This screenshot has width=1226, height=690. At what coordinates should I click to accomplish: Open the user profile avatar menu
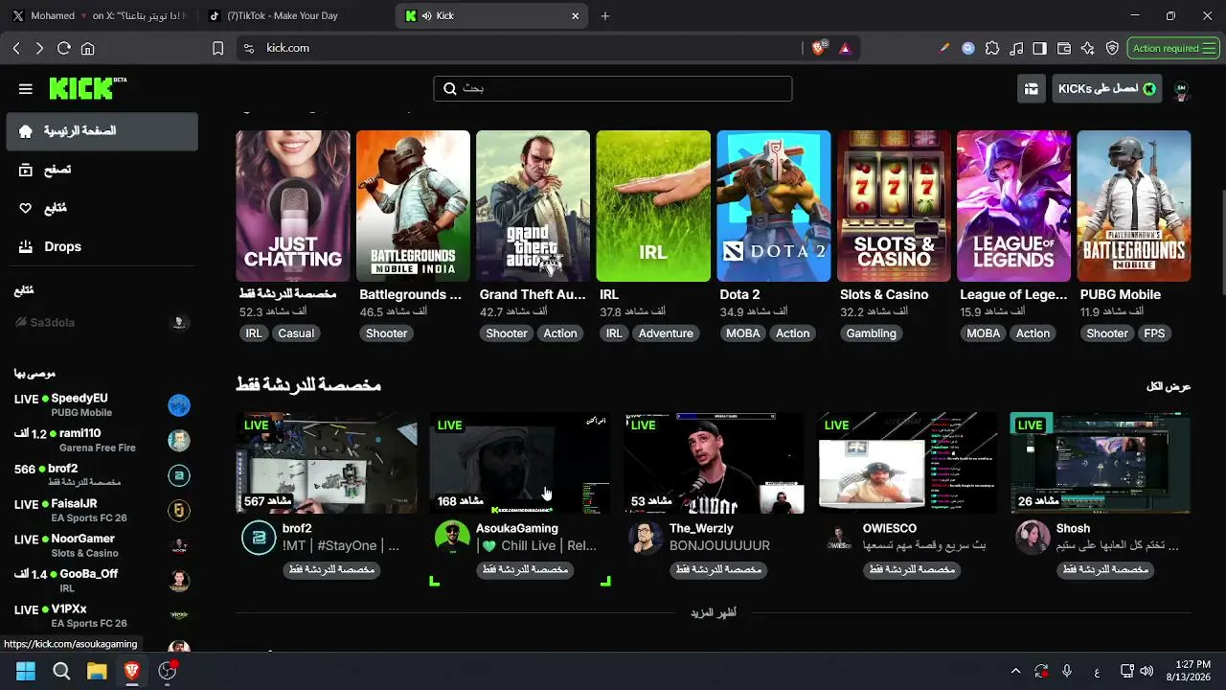(x=1181, y=89)
